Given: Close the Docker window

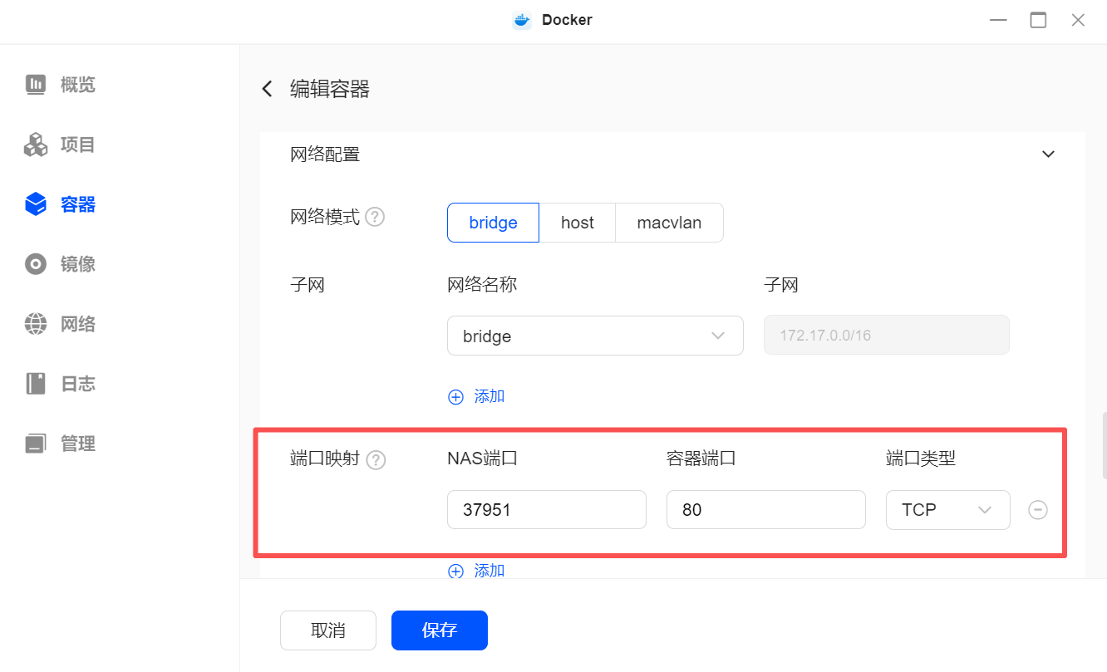Looking at the screenshot, I should pyautogui.click(x=1078, y=20).
